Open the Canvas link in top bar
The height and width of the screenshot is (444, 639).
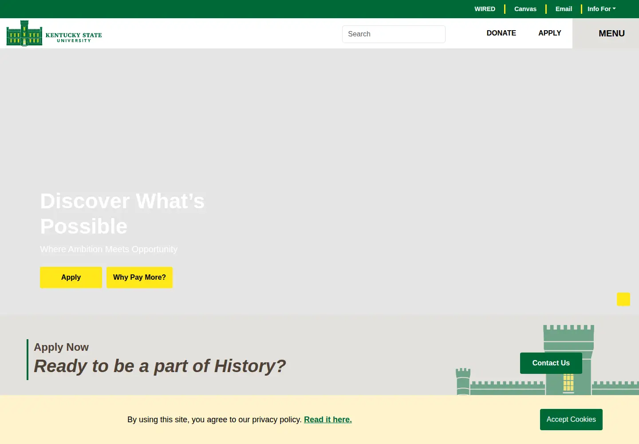[525, 9]
